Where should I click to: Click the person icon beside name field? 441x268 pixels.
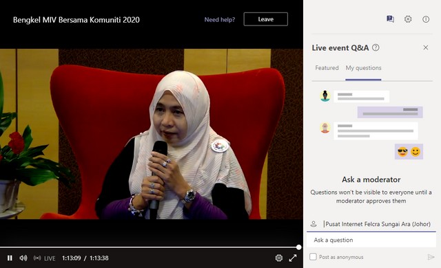click(314, 224)
